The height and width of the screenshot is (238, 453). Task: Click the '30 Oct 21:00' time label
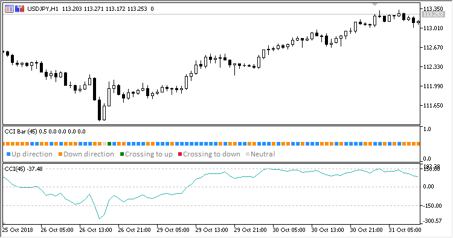click(x=367, y=230)
